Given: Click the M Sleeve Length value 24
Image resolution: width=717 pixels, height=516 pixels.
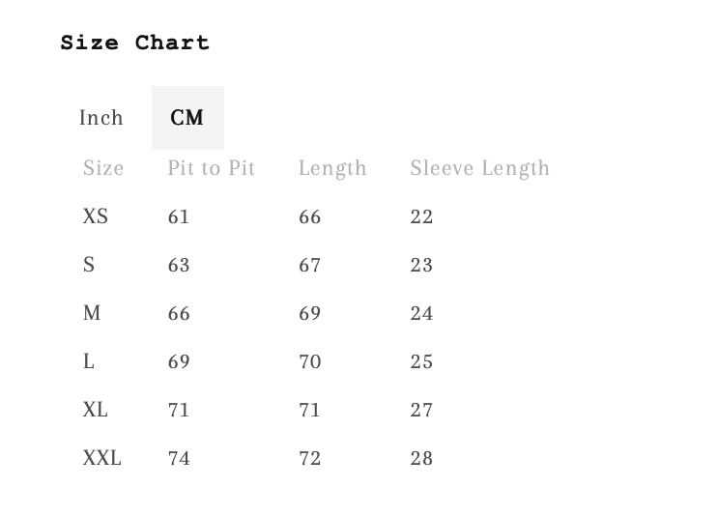Looking at the screenshot, I should tap(421, 313).
